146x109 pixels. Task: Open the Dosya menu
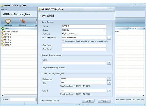pyautogui.click(x=4, y=9)
